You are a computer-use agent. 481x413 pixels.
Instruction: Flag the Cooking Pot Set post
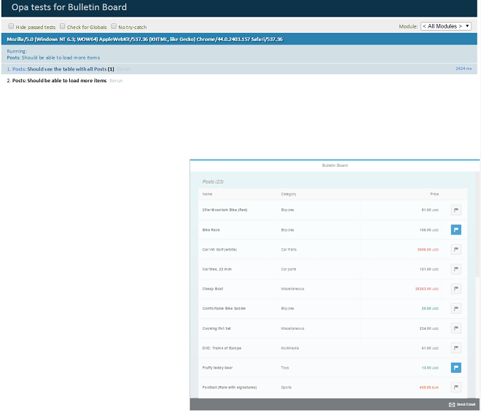pos(456,329)
